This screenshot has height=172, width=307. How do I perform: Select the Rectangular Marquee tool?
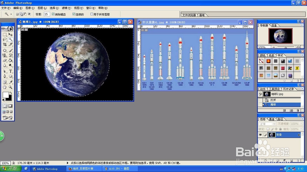coord(5,35)
